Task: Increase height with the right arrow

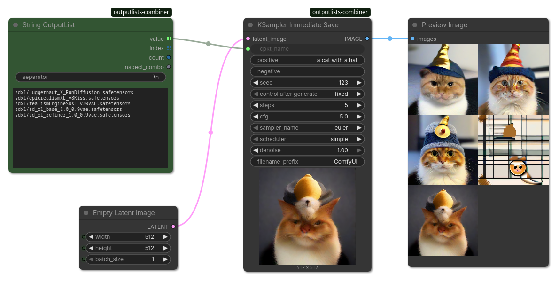Action: (x=165, y=248)
